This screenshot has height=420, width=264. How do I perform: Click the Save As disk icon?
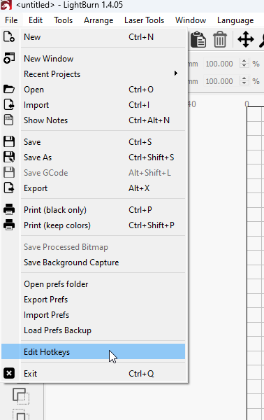(x=9, y=157)
